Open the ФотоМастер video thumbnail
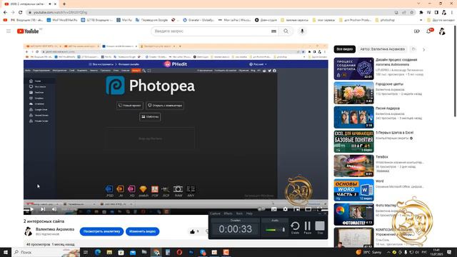The image size is (457, 257). tap(353, 214)
